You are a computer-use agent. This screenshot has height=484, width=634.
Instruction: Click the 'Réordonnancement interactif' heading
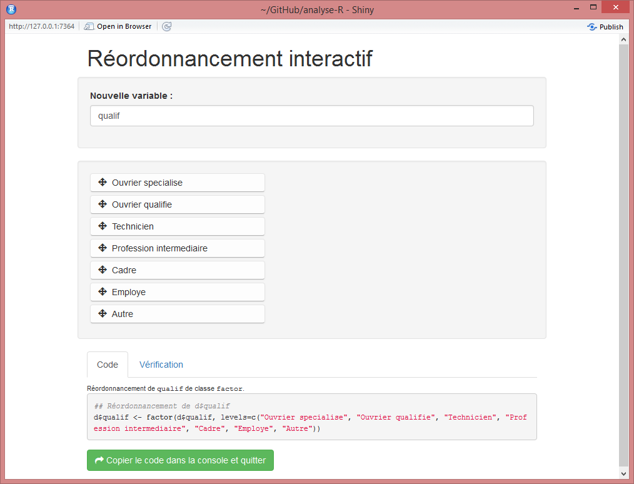[229, 58]
